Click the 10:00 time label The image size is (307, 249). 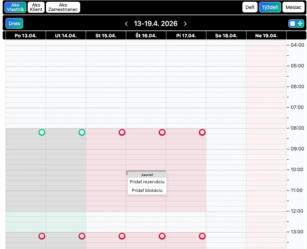coord(297,170)
